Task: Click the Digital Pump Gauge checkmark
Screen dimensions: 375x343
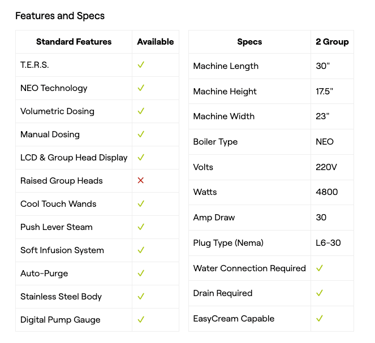Action: coord(141,320)
